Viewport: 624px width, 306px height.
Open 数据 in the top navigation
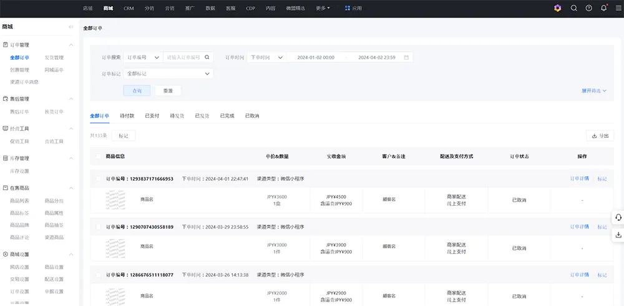(x=210, y=8)
